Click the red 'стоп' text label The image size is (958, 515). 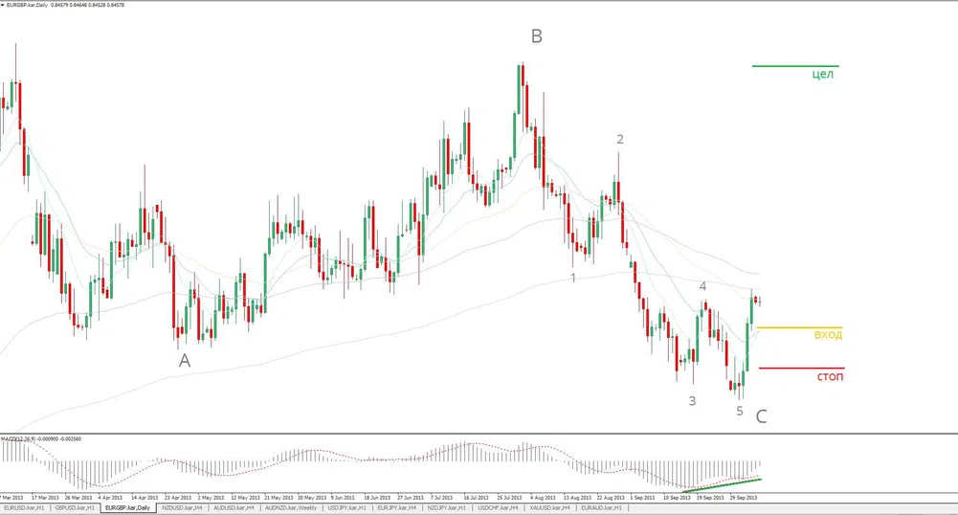point(830,377)
